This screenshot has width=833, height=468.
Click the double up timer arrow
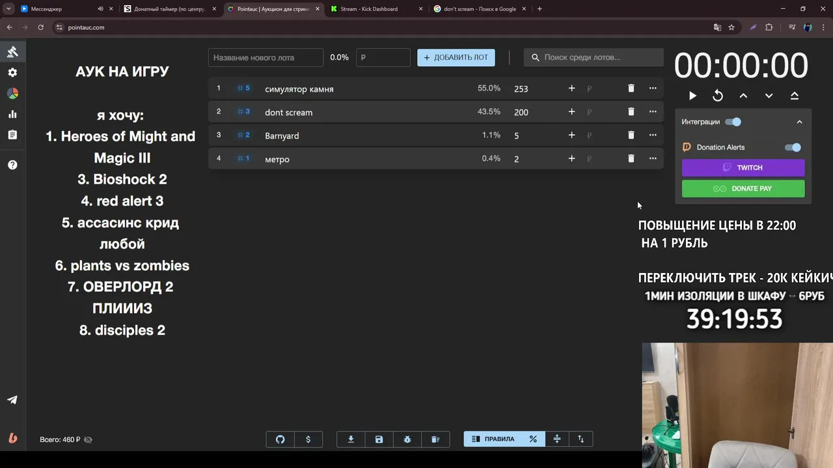(795, 96)
